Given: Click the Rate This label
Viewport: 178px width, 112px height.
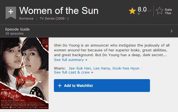Looking at the screenshot, I should (x=168, y=11).
